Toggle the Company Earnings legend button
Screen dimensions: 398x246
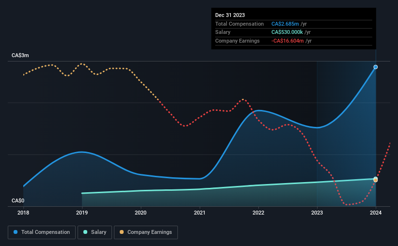coord(146,232)
